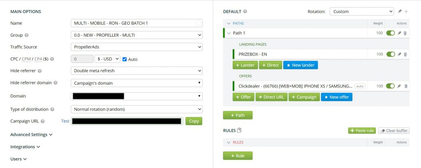421x168 pixels.
Task: Edit the PRIZEBOX - EN lander via pencil icon
Action: coord(399,54)
